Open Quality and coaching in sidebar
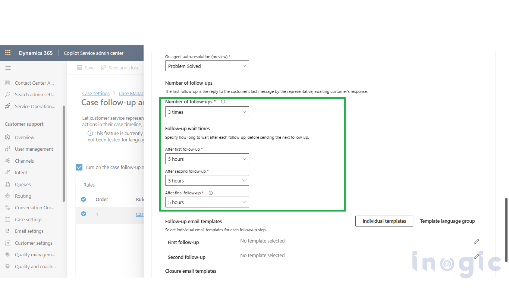The width and height of the screenshot is (509, 294). pyautogui.click(x=34, y=266)
